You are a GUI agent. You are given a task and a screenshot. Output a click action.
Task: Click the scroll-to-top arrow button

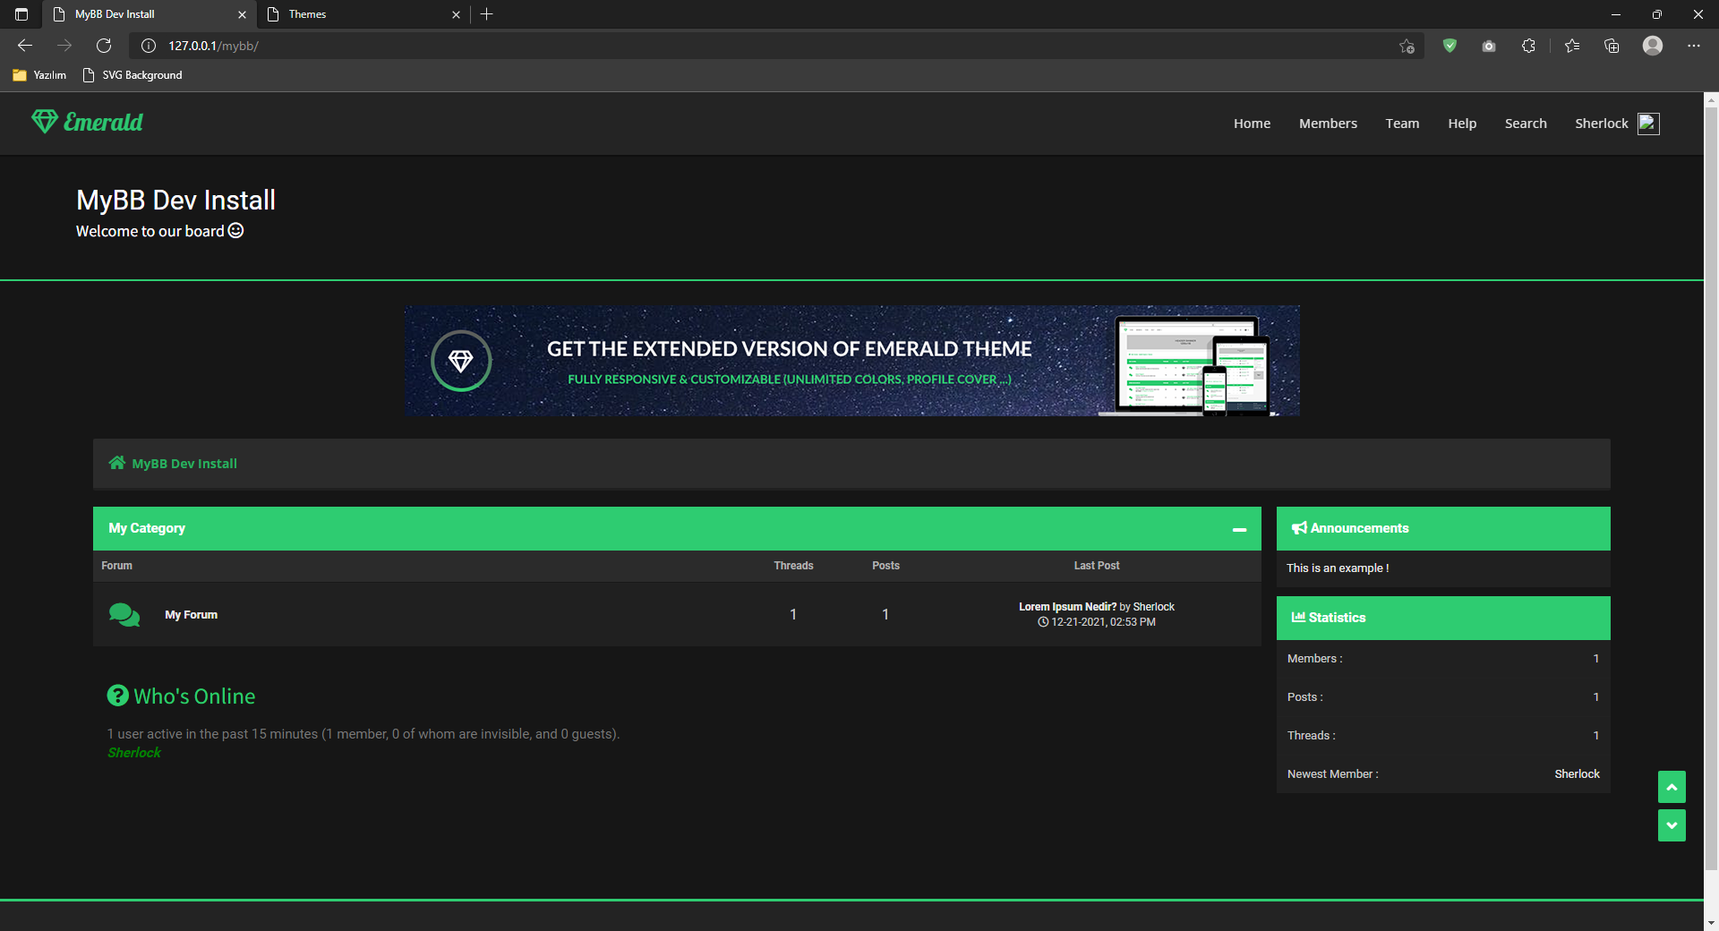click(x=1672, y=787)
